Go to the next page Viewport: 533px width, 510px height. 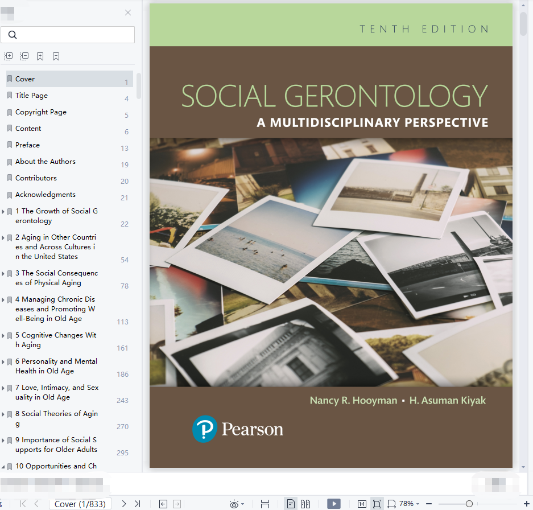click(124, 504)
